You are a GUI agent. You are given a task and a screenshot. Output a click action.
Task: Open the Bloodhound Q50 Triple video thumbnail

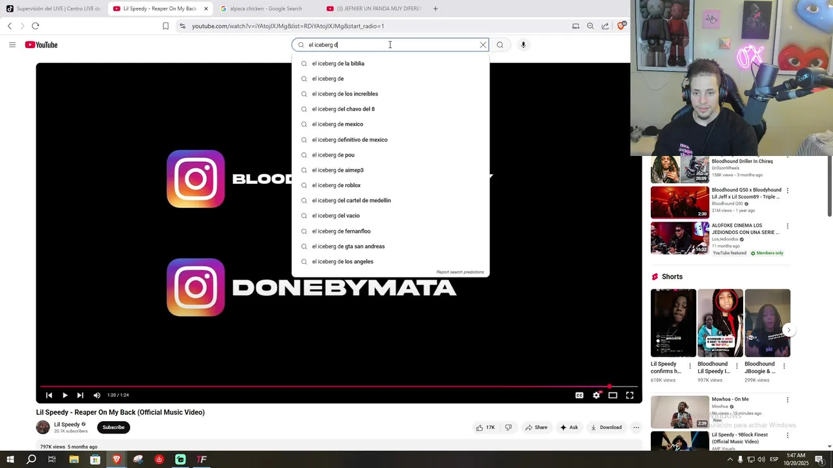click(x=680, y=202)
